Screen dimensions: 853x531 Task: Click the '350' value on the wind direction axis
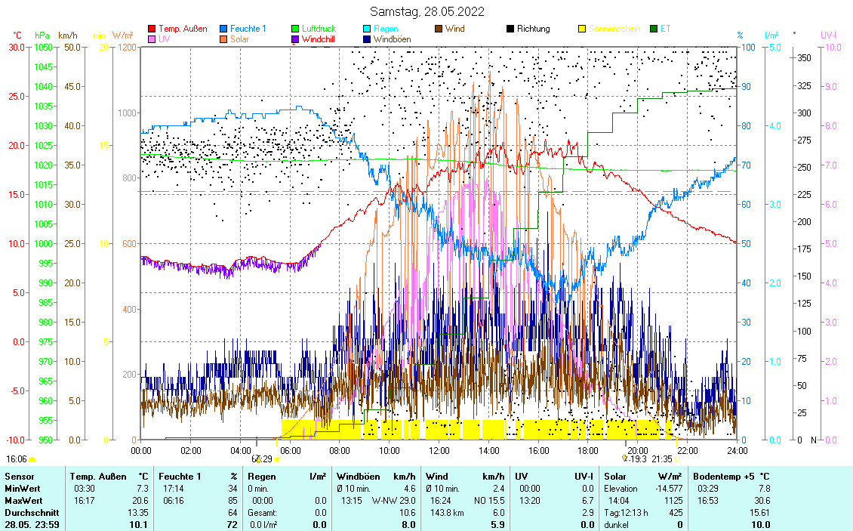pyautogui.click(x=804, y=58)
